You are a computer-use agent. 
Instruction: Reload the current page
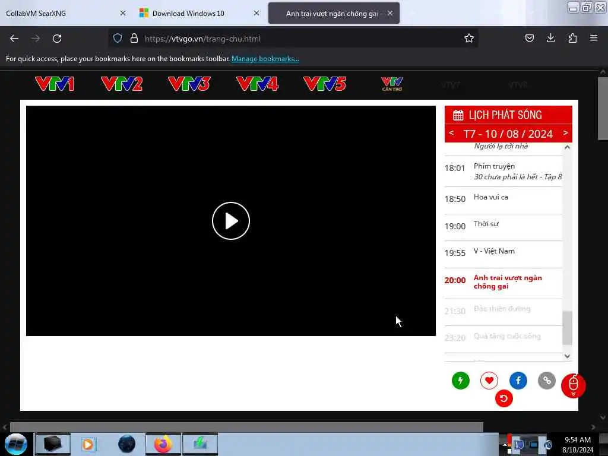57,39
